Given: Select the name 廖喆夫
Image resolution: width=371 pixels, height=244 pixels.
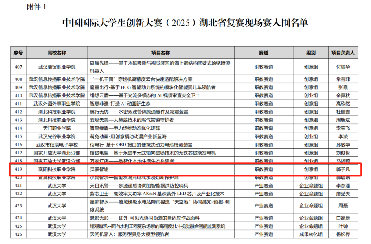Looking at the screenshot, I should (x=343, y=194).
